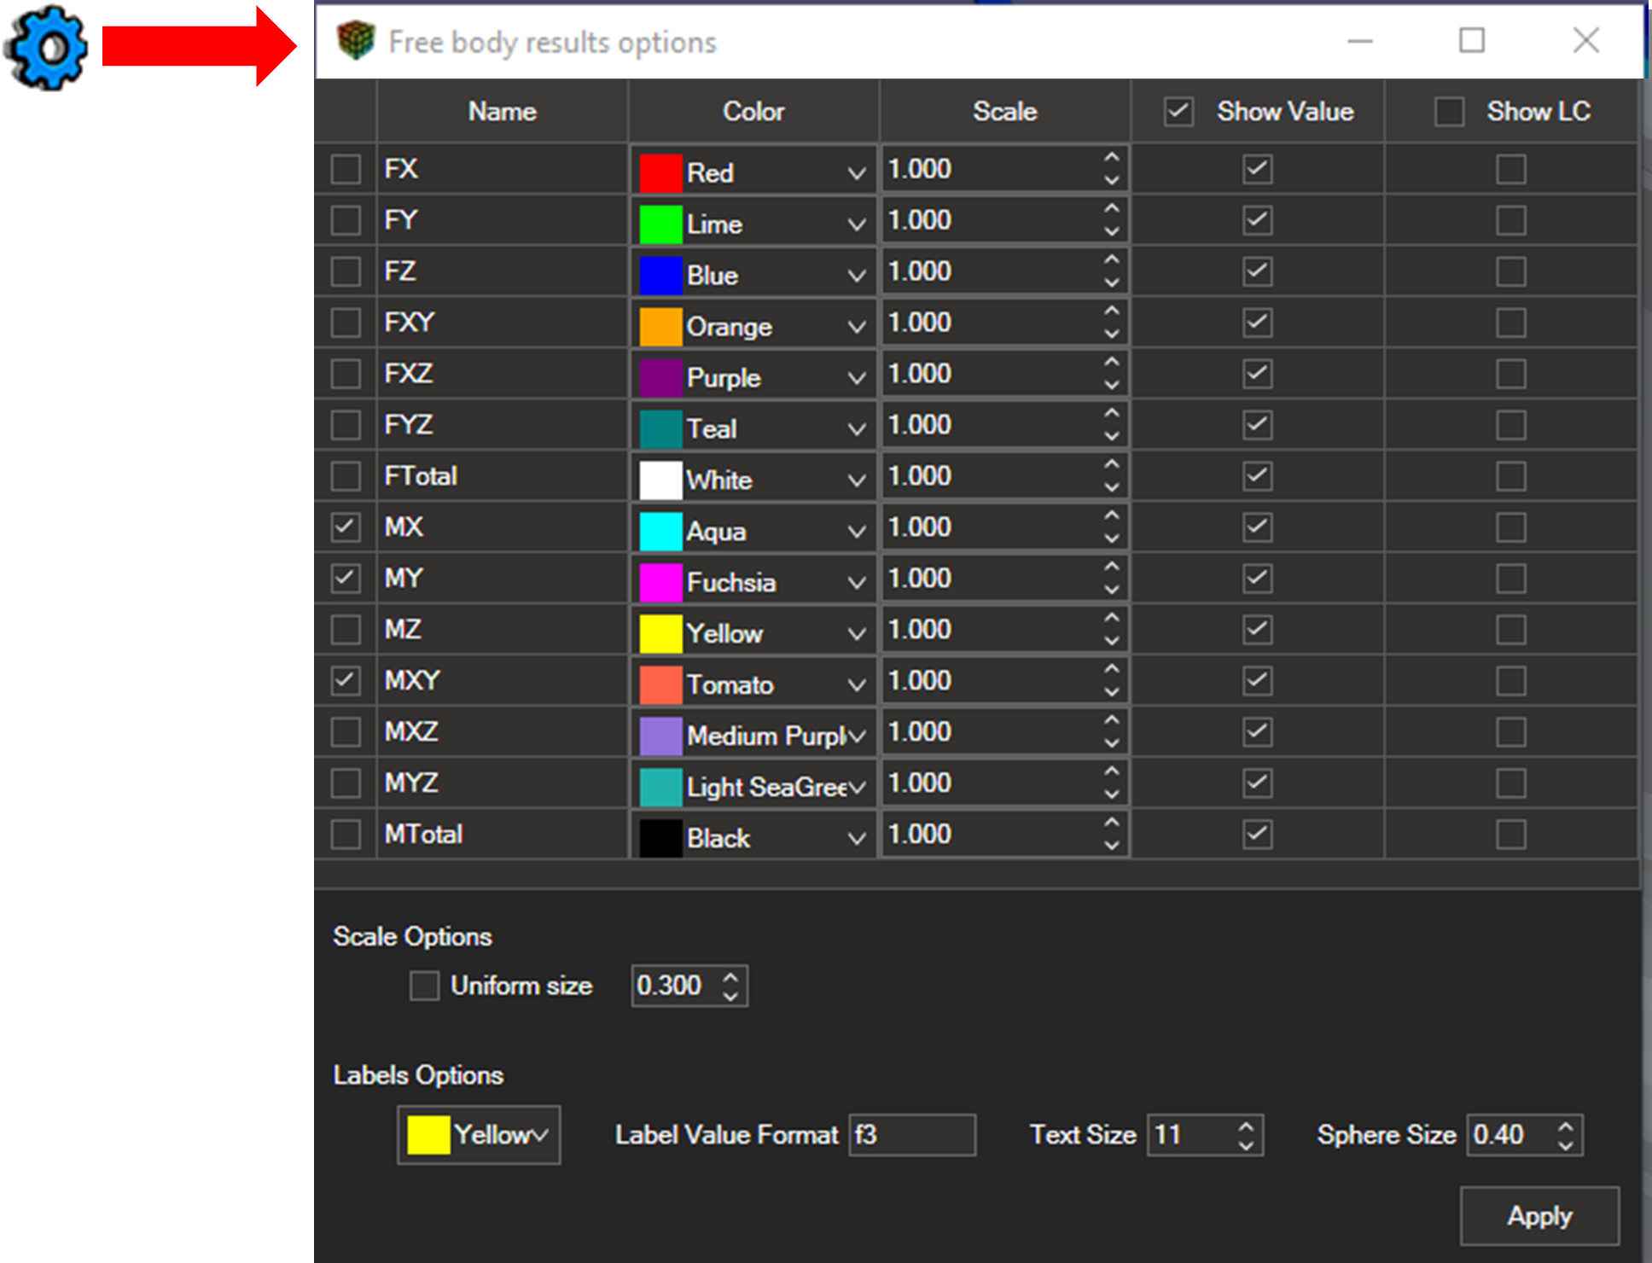Click the Label Value Format input field
This screenshot has width=1652, height=1263.
click(912, 1135)
